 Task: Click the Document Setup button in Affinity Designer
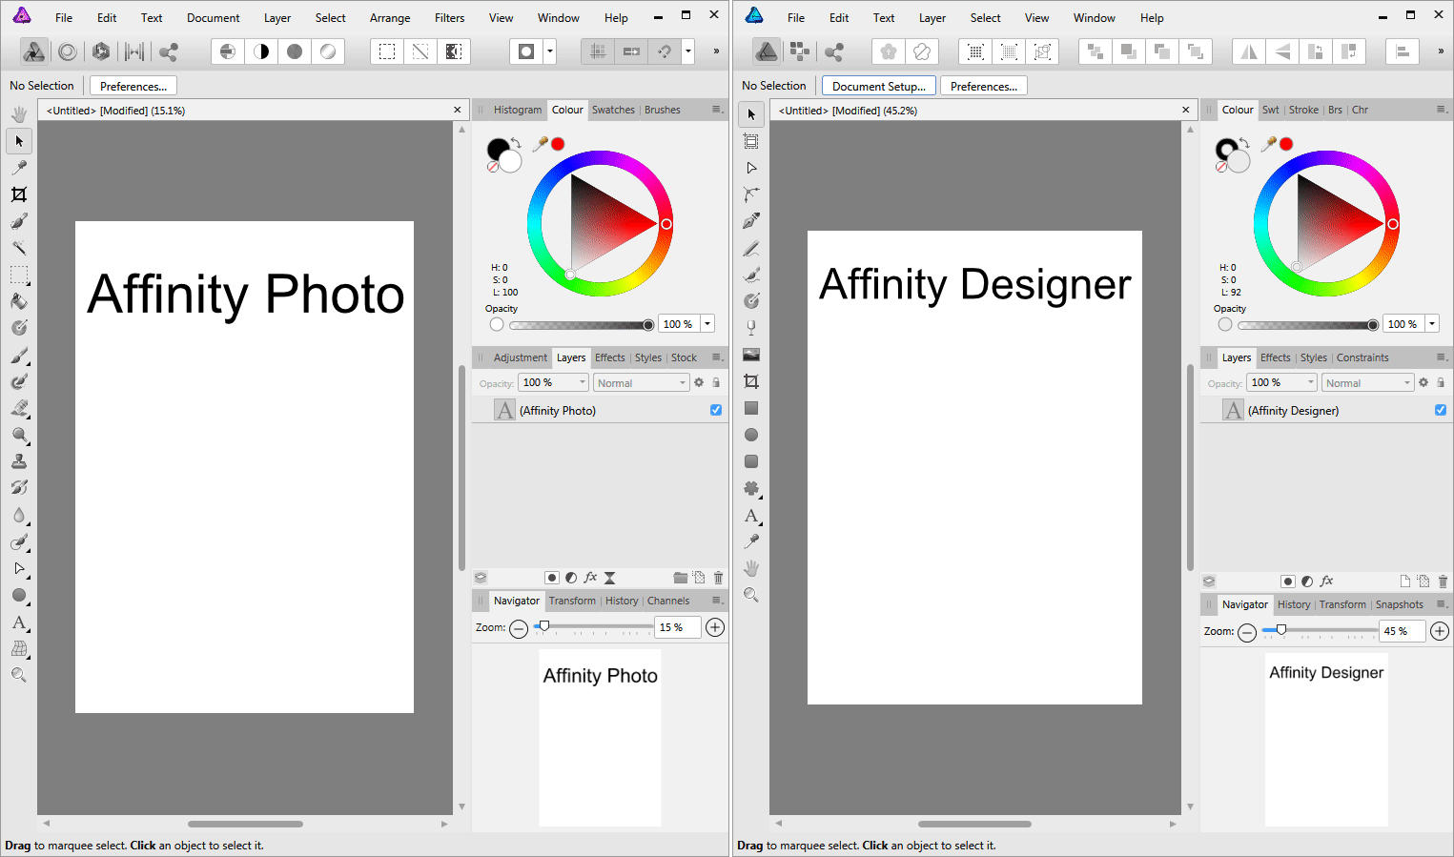pyautogui.click(x=877, y=85)
